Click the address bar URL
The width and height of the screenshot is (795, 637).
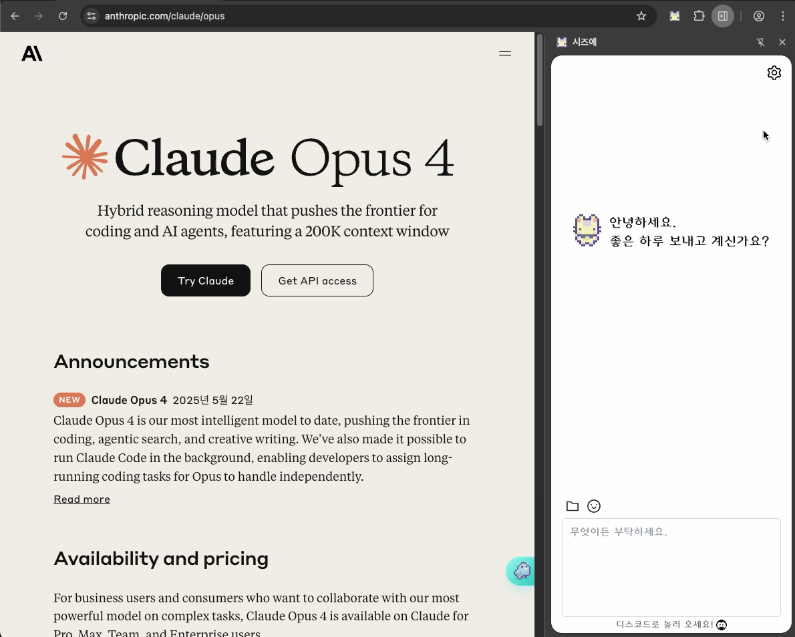click(165, 16)
